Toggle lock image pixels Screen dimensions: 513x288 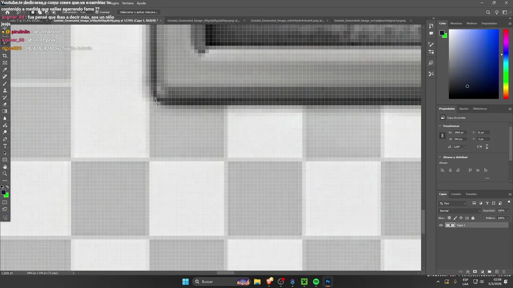click(x=455, y=218)
